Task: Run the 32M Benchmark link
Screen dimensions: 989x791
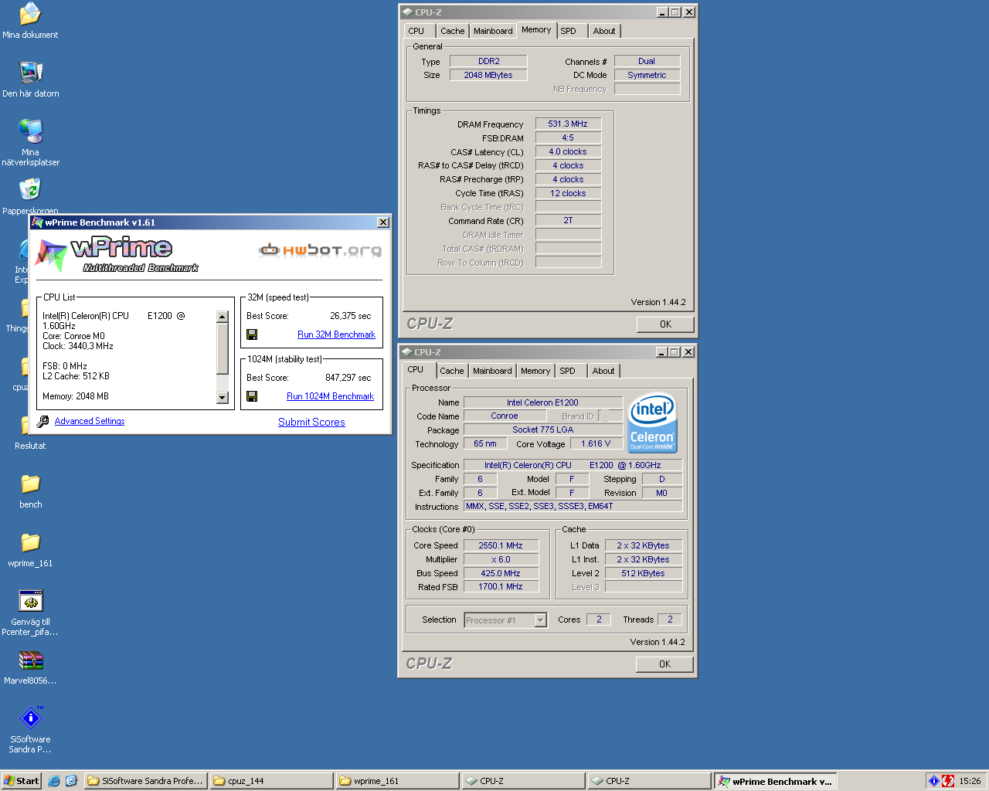Action: pyautogui.click(x=336, y=334)
